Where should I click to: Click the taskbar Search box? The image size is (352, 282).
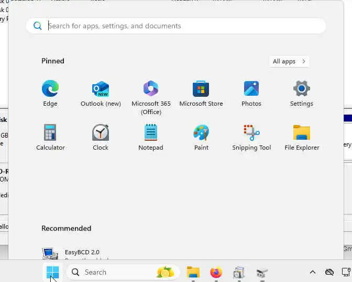coord(123,272)
